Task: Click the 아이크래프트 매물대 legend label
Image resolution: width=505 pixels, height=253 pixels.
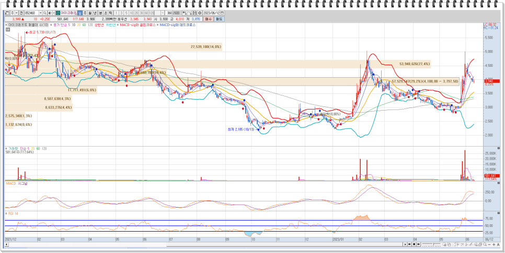Action: pos(28,25)
